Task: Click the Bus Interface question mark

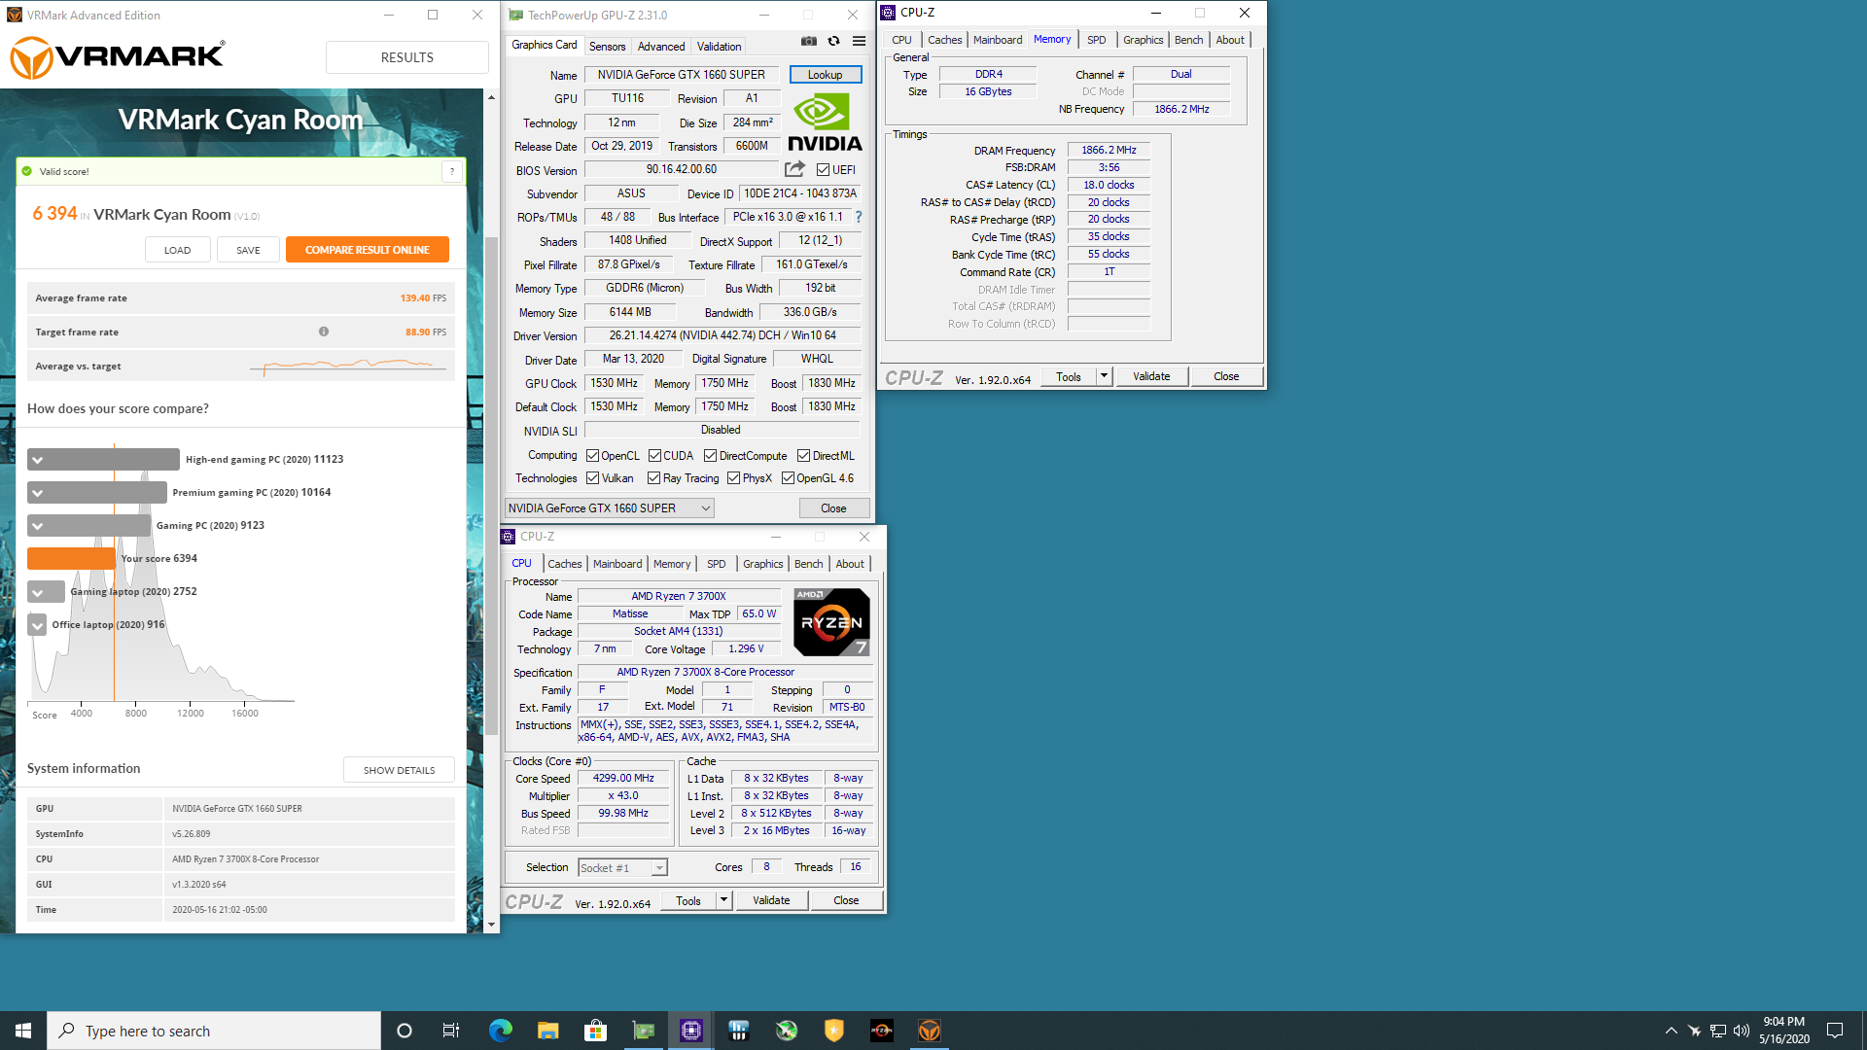Action: pyautogui.click(x=859, y=217)
